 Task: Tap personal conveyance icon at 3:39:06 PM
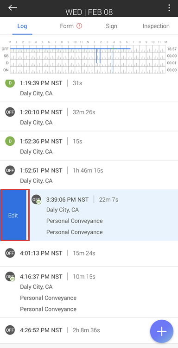pyautogui.click(x=36, y=199)
